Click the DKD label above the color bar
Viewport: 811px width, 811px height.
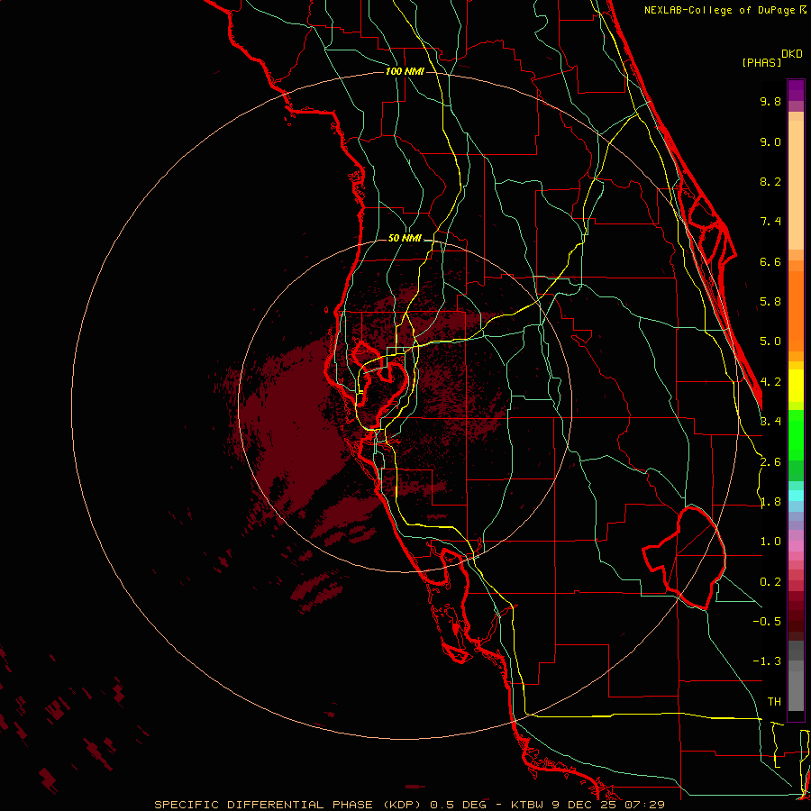[x=792, y=54]
